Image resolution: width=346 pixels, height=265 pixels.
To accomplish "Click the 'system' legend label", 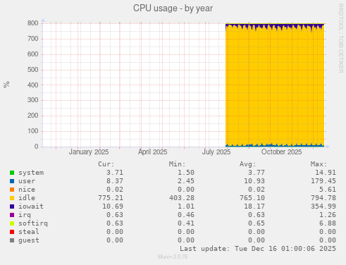I will [x=31, y=173].
